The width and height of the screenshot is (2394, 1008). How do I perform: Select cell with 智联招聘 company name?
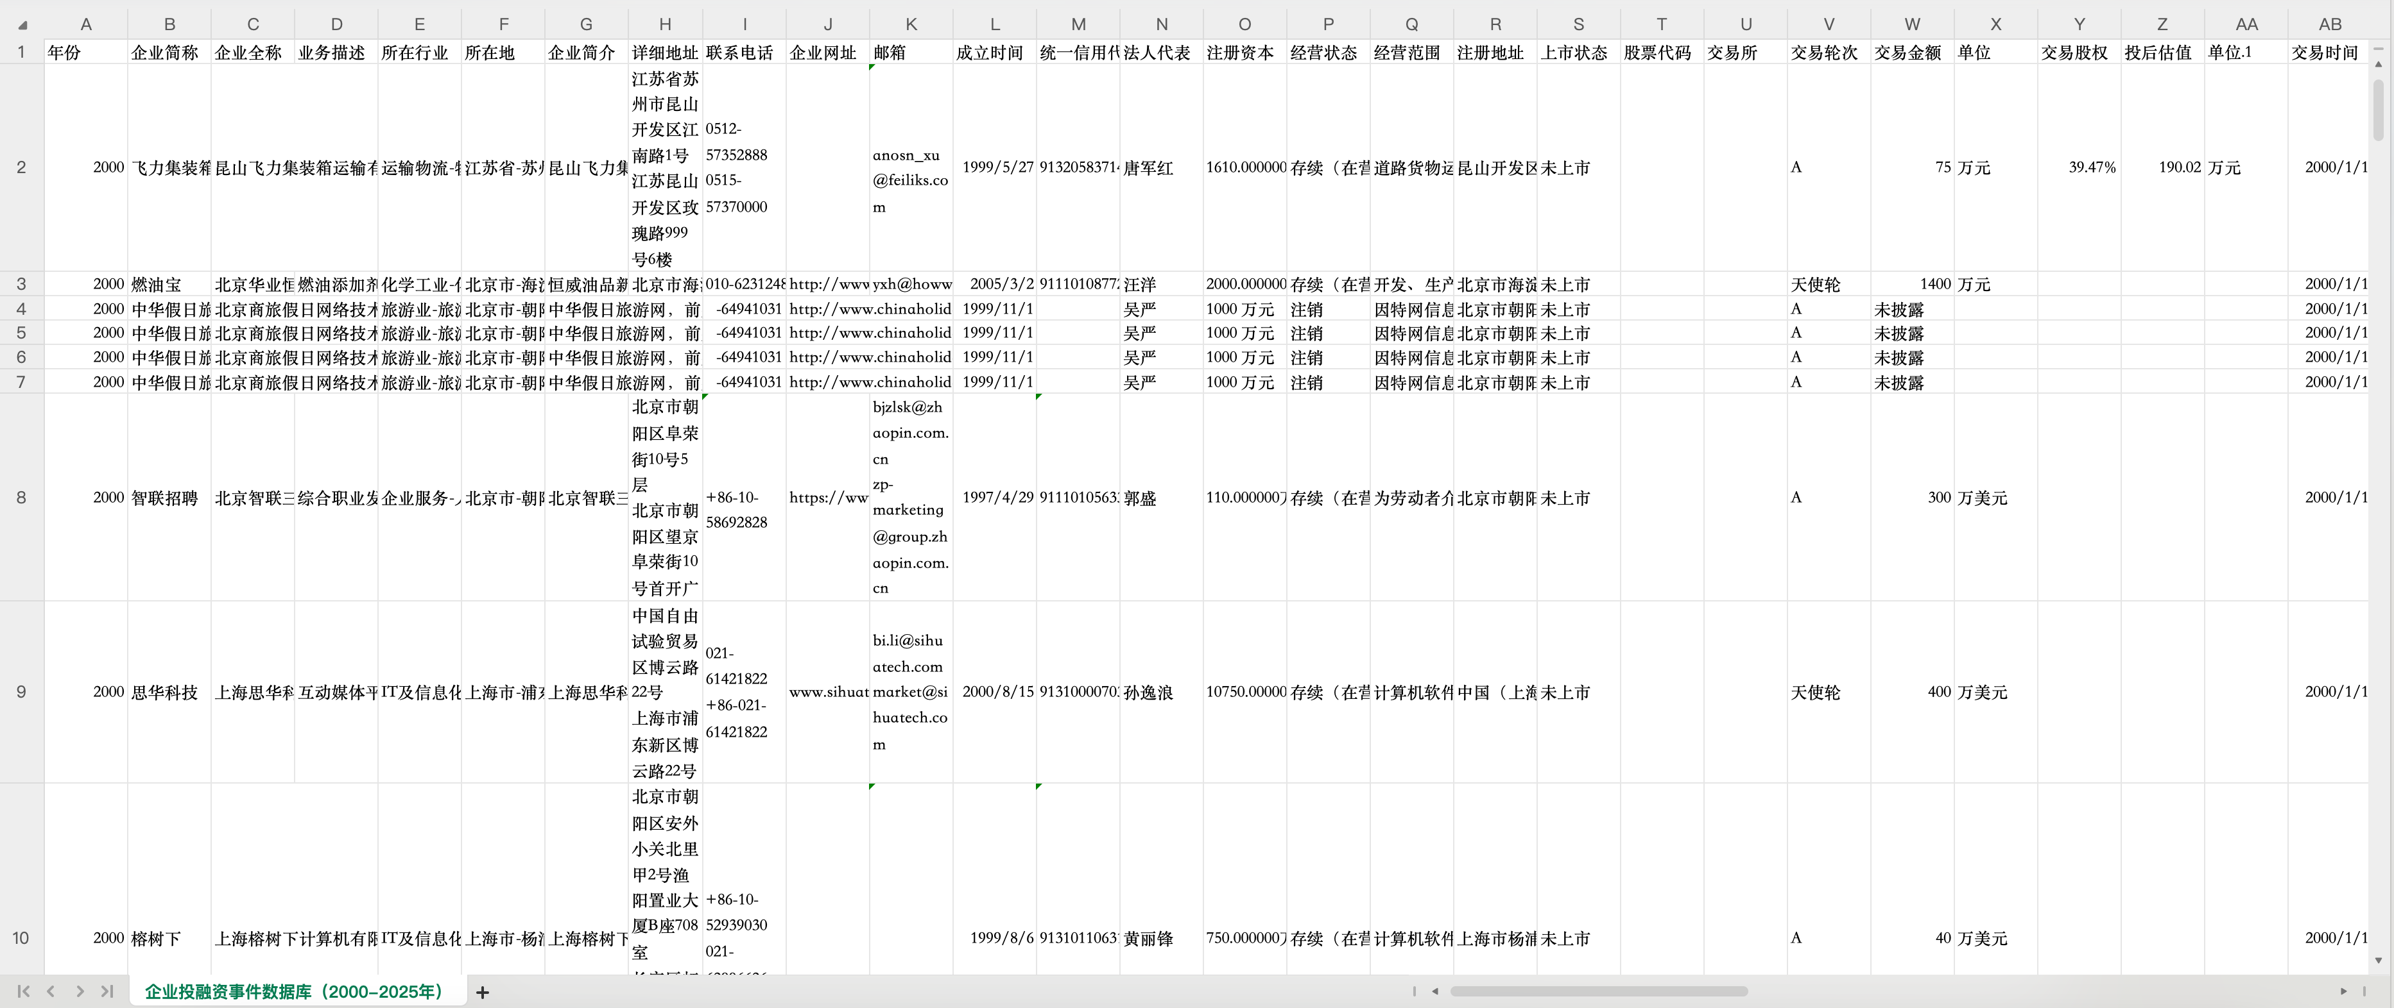click(168, 498)
